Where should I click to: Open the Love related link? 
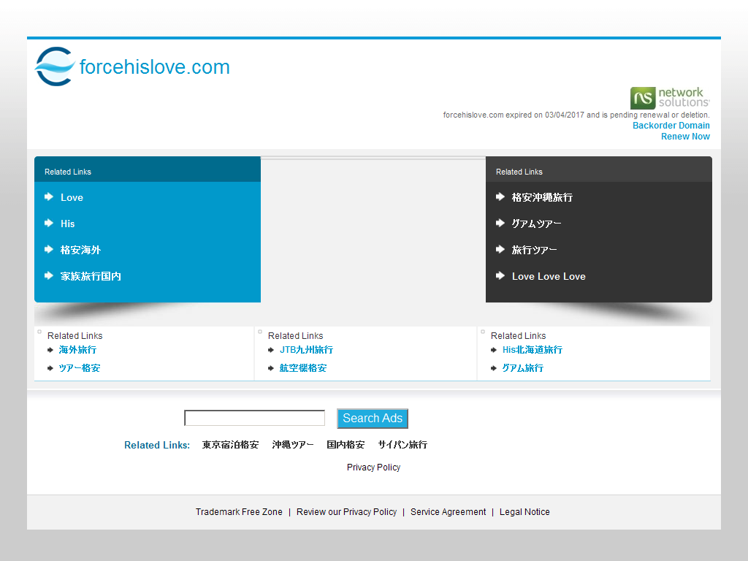coord(72,197)
